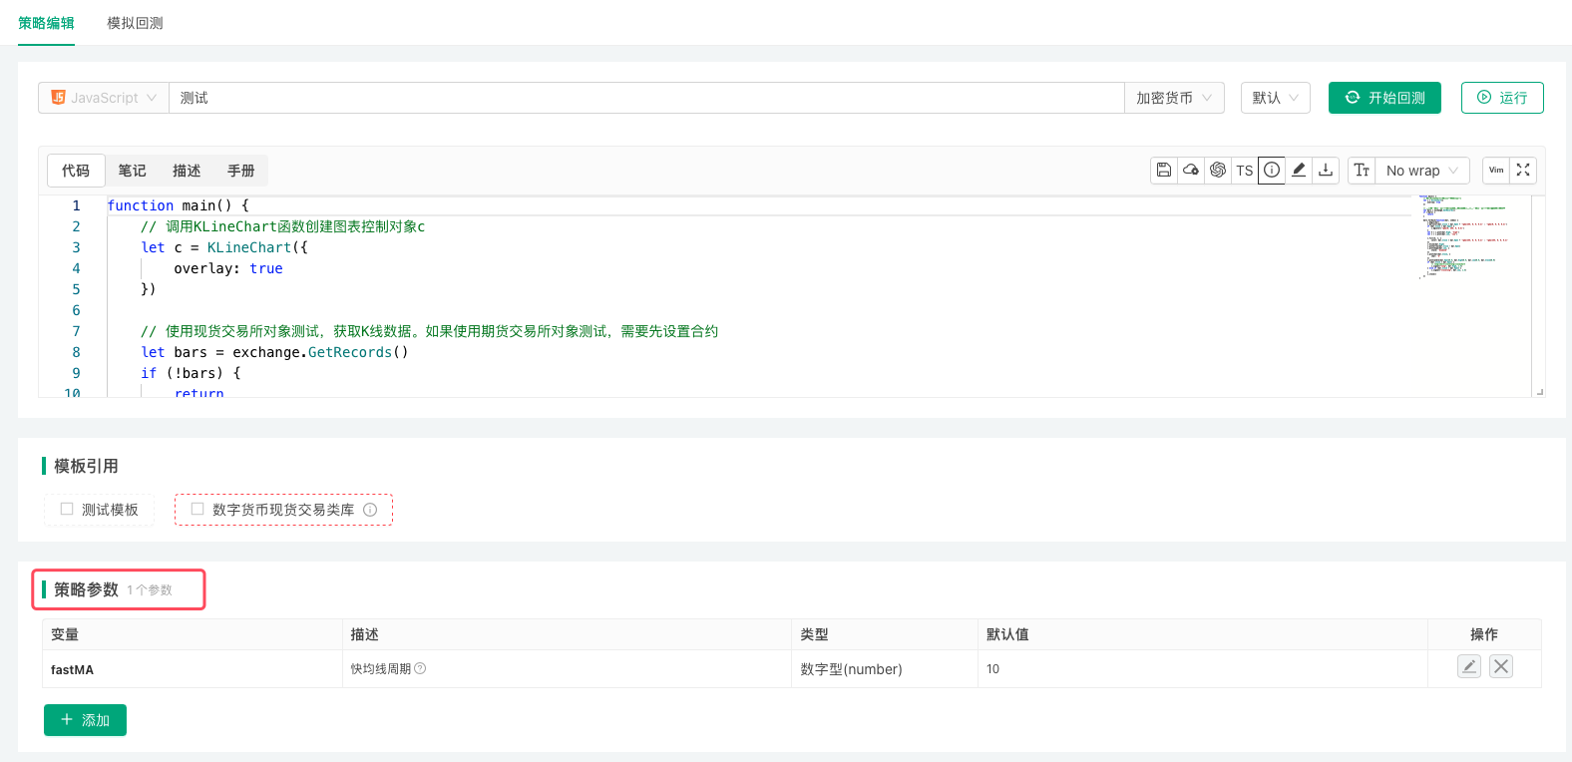This screenshot has width=1572, height=762.
Task: Check the 数字货币现货交易类库 checkbox
Action: pos(197,509)
